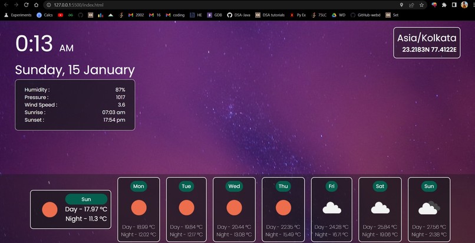The height and width of the screenshot is (243, 475).
Task: Open the extensions puzzle-piece menu
Action: (x=444, y=5)
